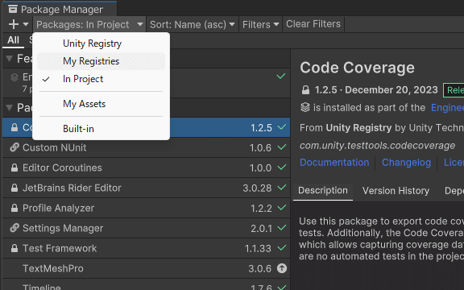Click the link icon beside Settings Manager
The height and width of the screenshot is (290, 464).
tap(14, 228)
